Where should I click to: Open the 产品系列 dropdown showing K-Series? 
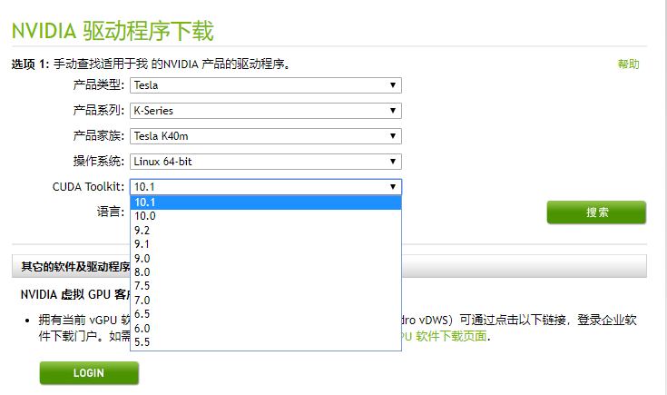click(x=265, y=111)
